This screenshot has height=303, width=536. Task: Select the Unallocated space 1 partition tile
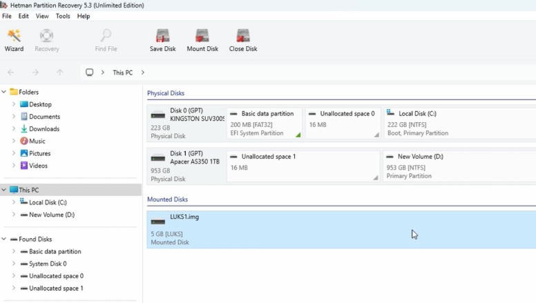click(x=303, y=166)
